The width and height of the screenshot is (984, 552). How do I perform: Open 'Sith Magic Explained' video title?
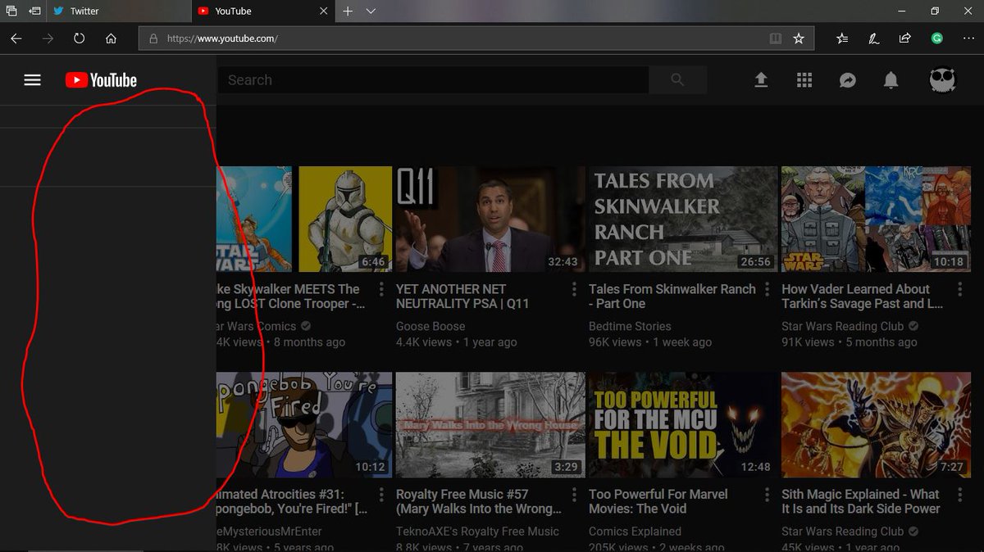click(x=860, y=501)
